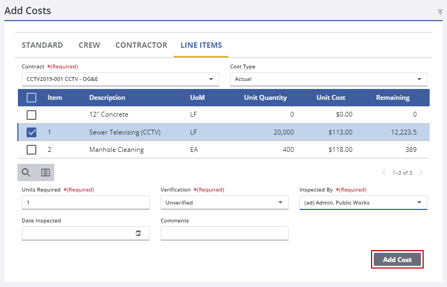Toggle the select-all header checkbox
The width and height of the screenshot is (447, 287).
tap(31, 98)
